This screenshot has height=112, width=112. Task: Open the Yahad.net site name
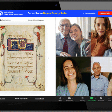[9, 13]
